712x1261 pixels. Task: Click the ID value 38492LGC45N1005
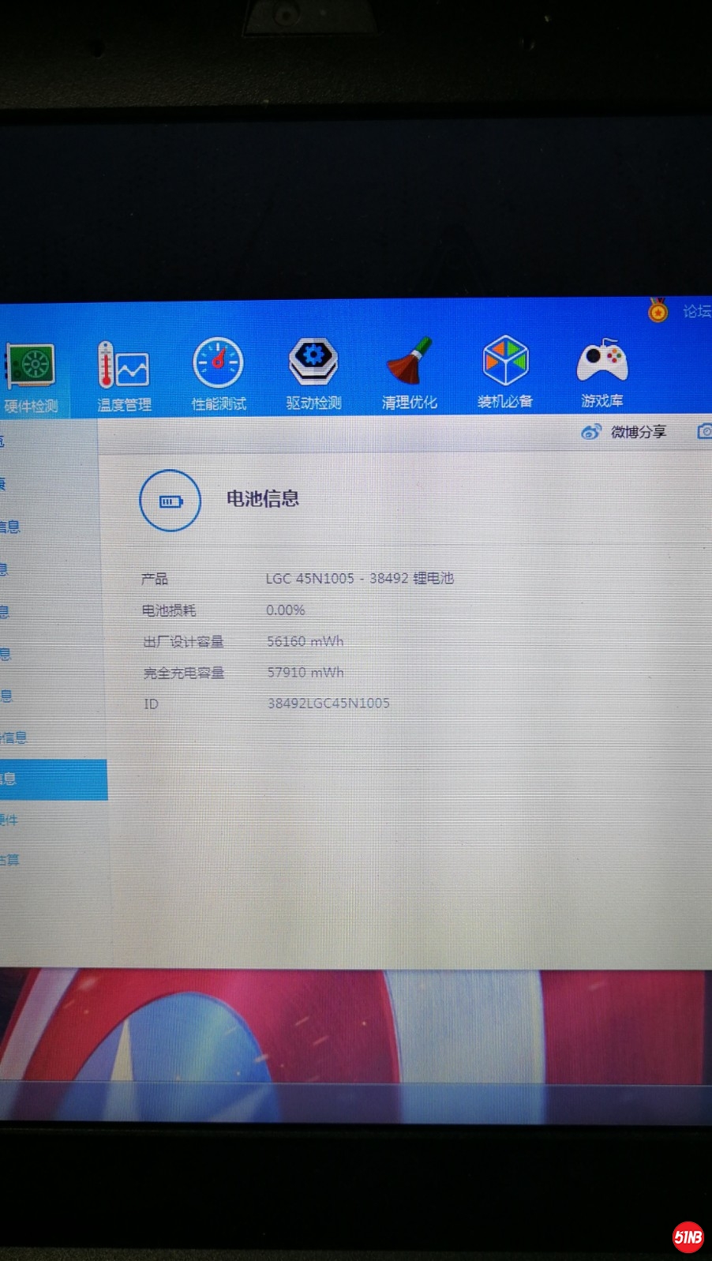click(x=328, y=703)
